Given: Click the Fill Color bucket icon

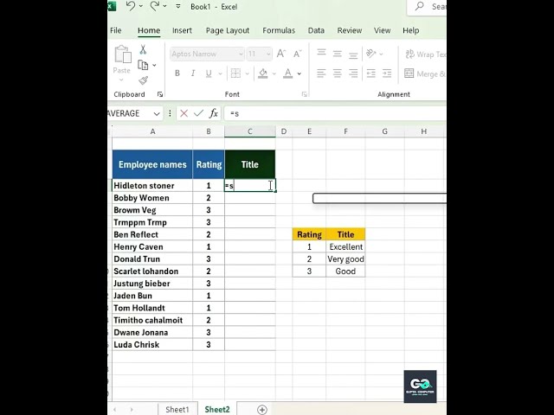Looking at the screenshot, I should (x=263, y=73).
